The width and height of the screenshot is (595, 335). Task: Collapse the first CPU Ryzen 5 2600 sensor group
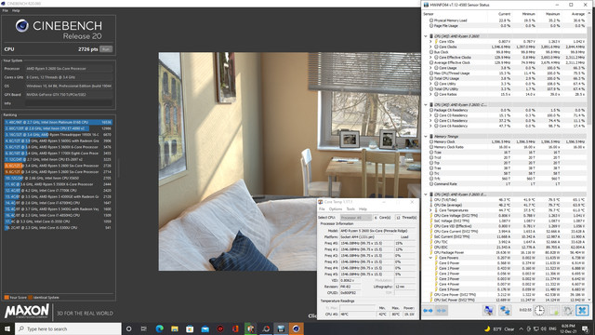(426, 36)
